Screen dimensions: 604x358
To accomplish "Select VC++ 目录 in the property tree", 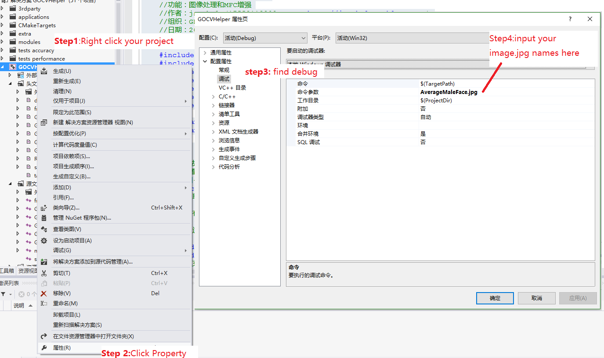I will point(232,88).
